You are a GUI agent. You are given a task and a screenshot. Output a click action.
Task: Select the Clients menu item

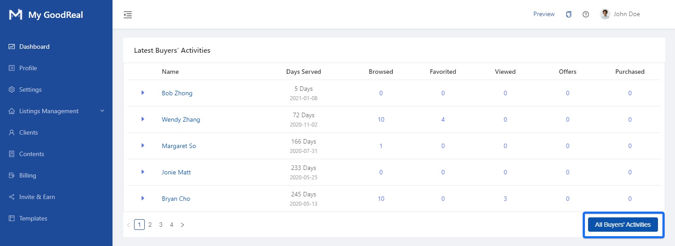pos(28,132)
